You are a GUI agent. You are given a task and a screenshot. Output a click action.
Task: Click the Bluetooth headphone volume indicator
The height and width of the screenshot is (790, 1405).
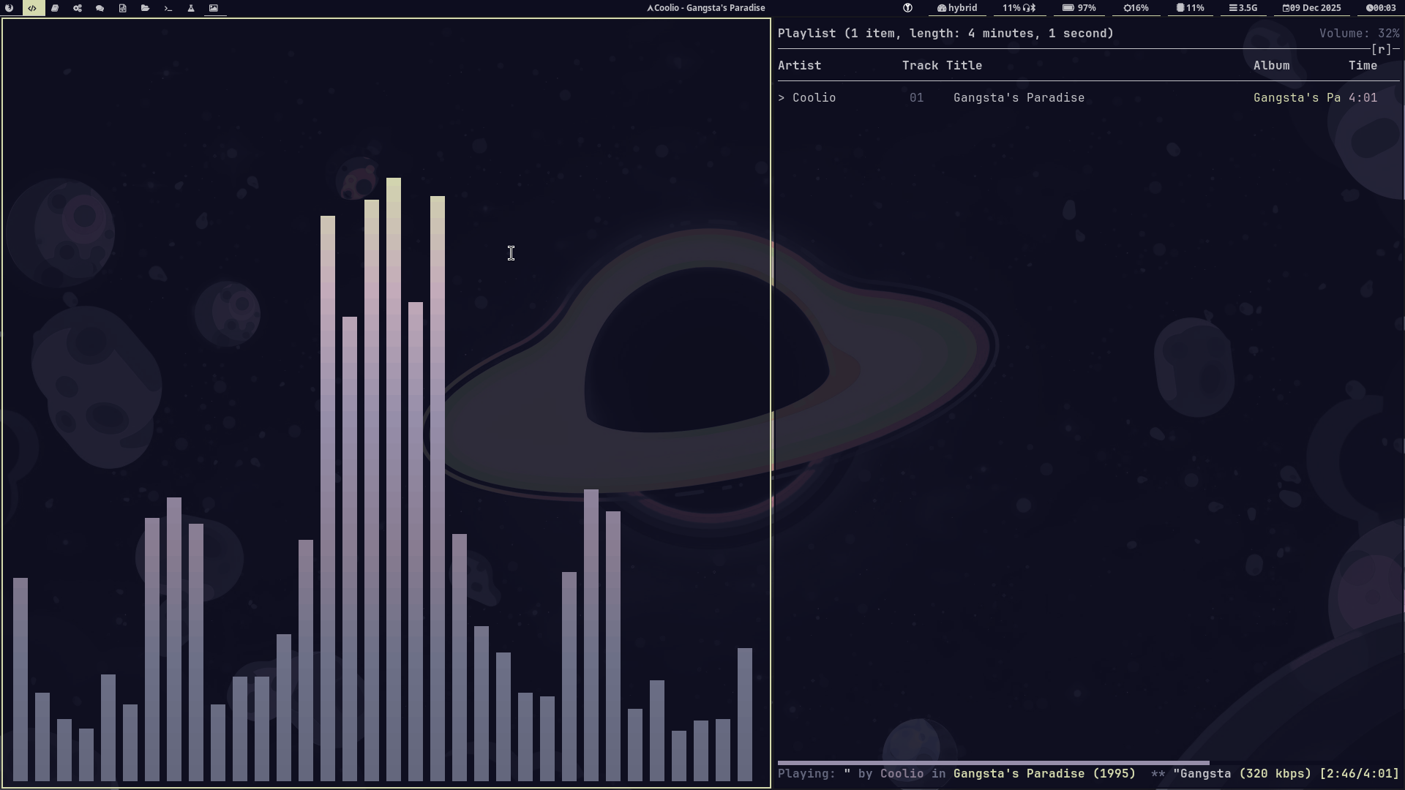tap(1019, 8)
